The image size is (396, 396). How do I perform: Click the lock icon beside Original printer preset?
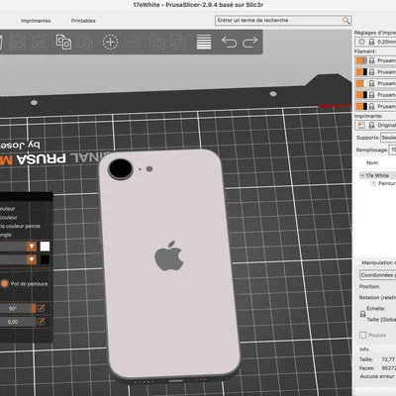pyautogui.click(x=371, y=125)
